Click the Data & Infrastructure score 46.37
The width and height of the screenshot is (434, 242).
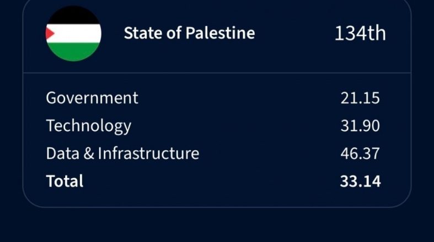tap(360, 153)
